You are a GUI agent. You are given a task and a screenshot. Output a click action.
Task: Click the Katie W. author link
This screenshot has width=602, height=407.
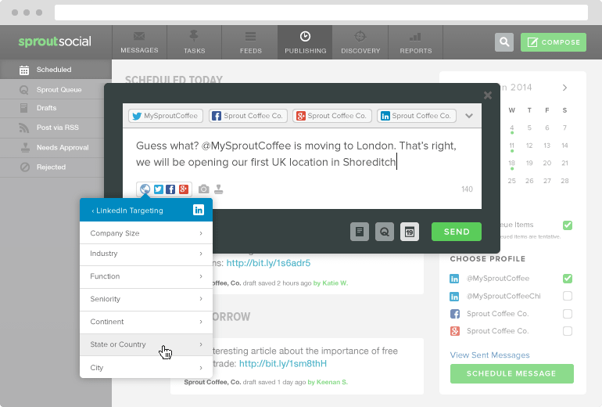click(330, 283)
